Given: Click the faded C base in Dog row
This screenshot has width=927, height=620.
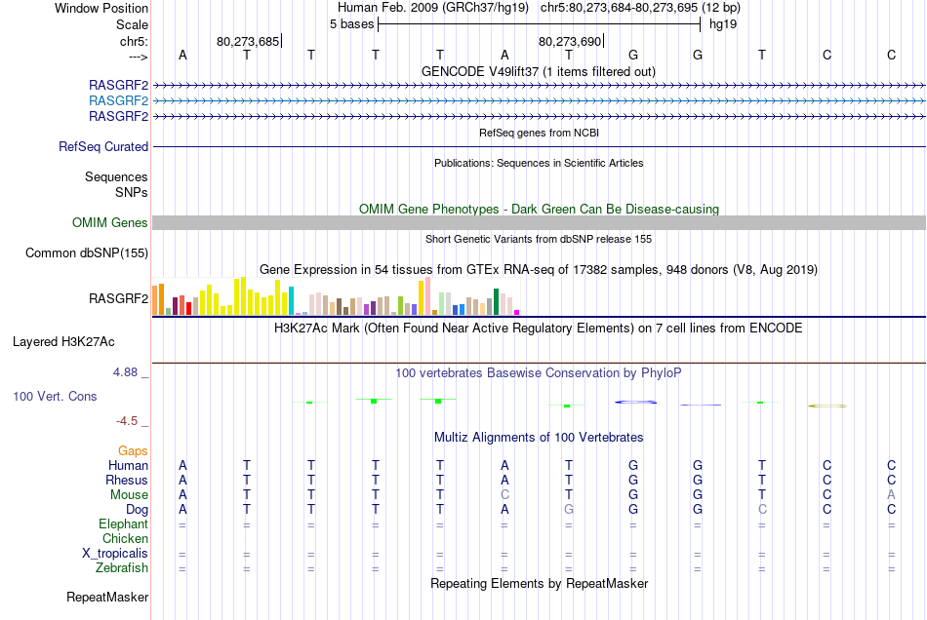Looking at the screenshot, I should point(762,509).
